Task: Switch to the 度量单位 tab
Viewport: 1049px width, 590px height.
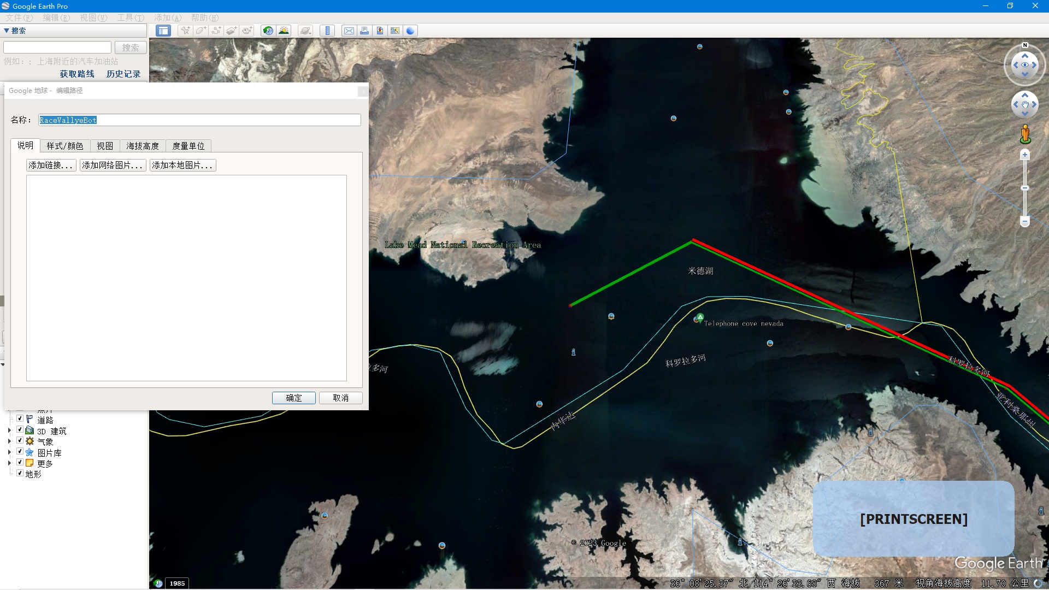Action: (x=188, y=146)
